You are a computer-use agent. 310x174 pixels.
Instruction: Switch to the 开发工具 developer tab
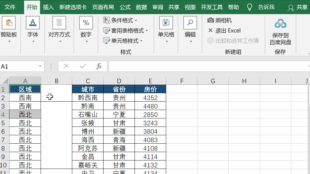[x=212, y=7]
